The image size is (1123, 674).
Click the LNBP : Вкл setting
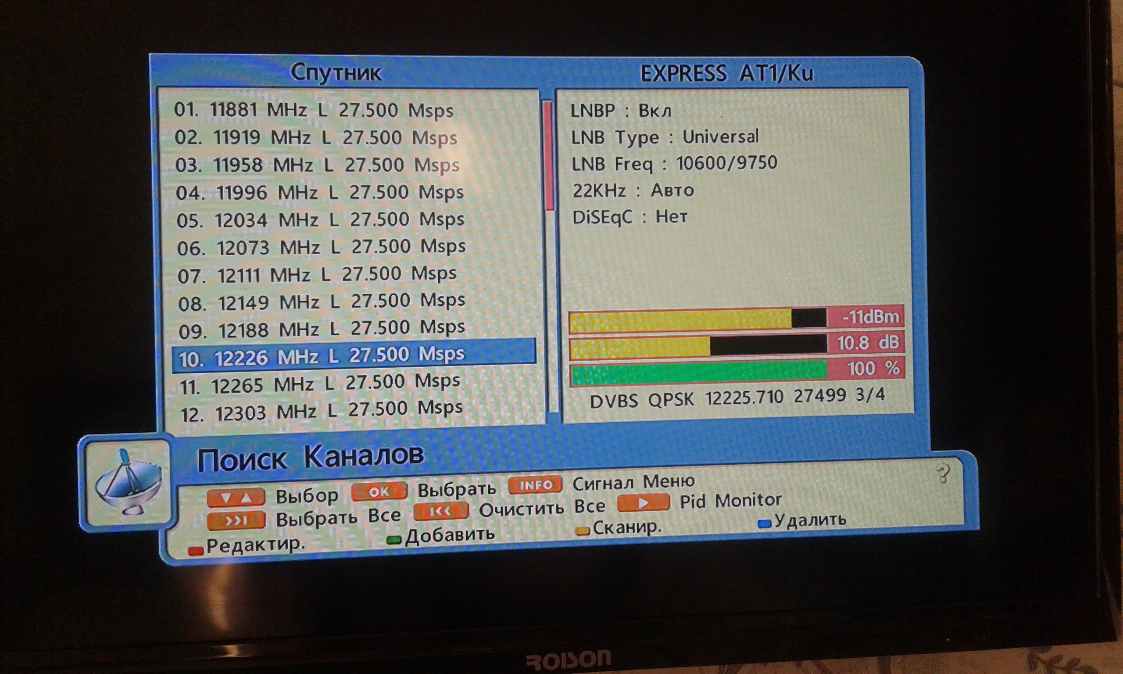point(621,111)
